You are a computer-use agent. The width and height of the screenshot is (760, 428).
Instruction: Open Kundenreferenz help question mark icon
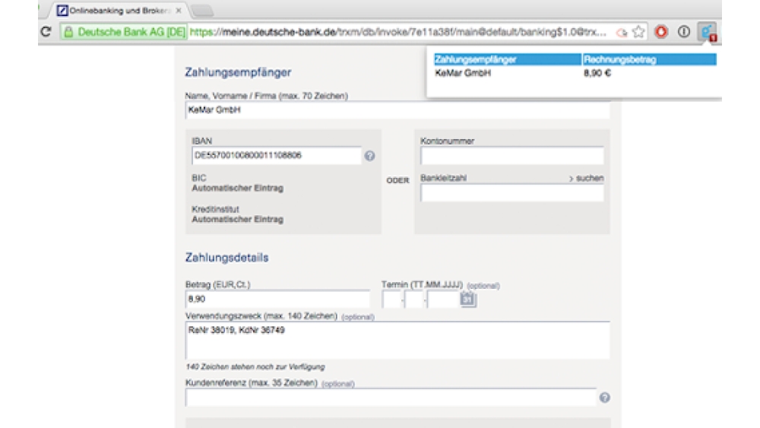tap(604, 398)
